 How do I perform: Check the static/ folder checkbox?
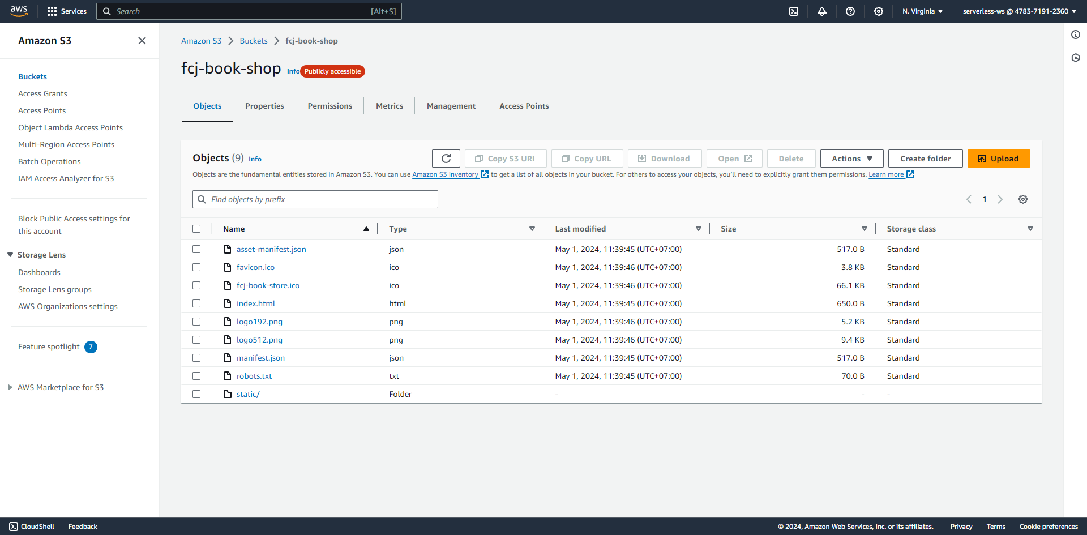pos(196,394)
